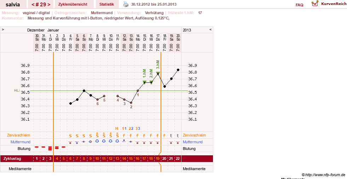Click the heavy bleeding icon on day 3
The height and width of the screenshot is (179, 347).
(50, 148)
